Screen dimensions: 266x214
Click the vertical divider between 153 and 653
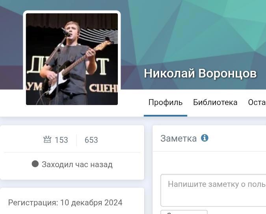[76, 140]
